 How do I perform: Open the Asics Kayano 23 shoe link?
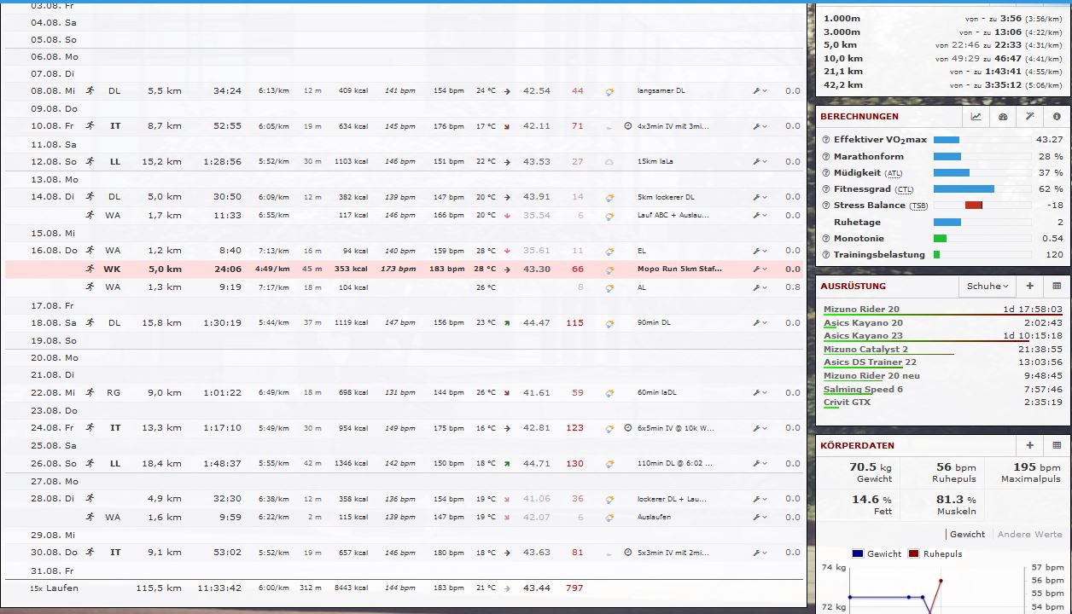[863, 336]
